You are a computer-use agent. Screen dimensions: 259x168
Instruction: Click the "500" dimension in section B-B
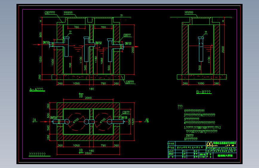tap(200, 68)
